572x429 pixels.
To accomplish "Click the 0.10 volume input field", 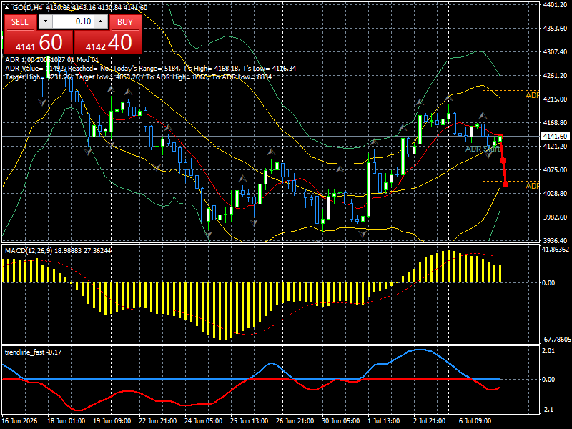I will coord(73,21).
